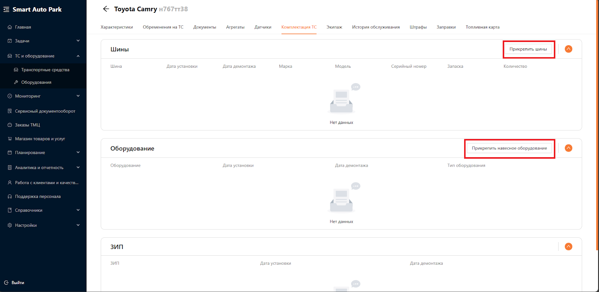Click the Выйти logout icon

pyautogui.click(x=6, y=283)
